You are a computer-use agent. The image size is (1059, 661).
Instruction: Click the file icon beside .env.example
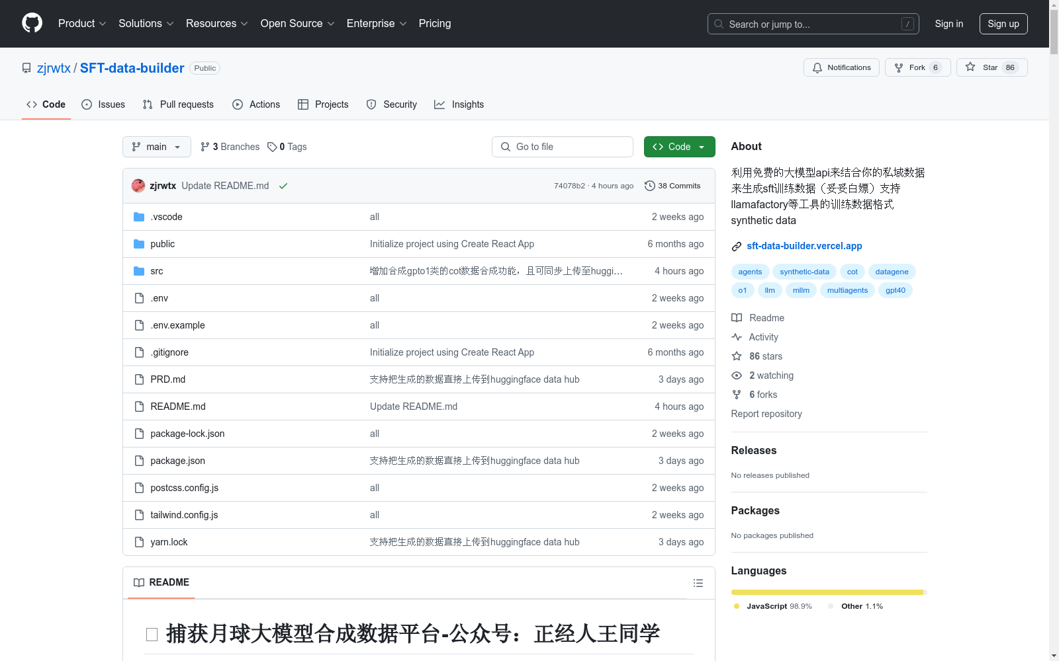pos(139,325)
